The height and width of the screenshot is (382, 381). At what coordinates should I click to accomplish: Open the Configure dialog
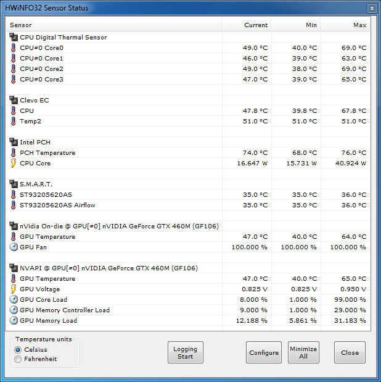point(264,352)
